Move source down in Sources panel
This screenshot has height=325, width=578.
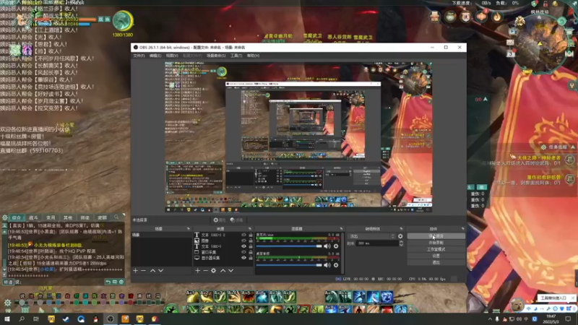click(230, 270)
